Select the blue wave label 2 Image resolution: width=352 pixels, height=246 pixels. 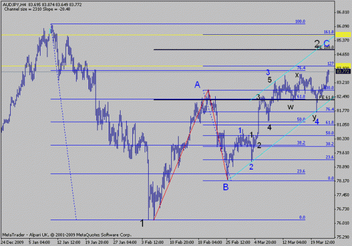(251, 167)
